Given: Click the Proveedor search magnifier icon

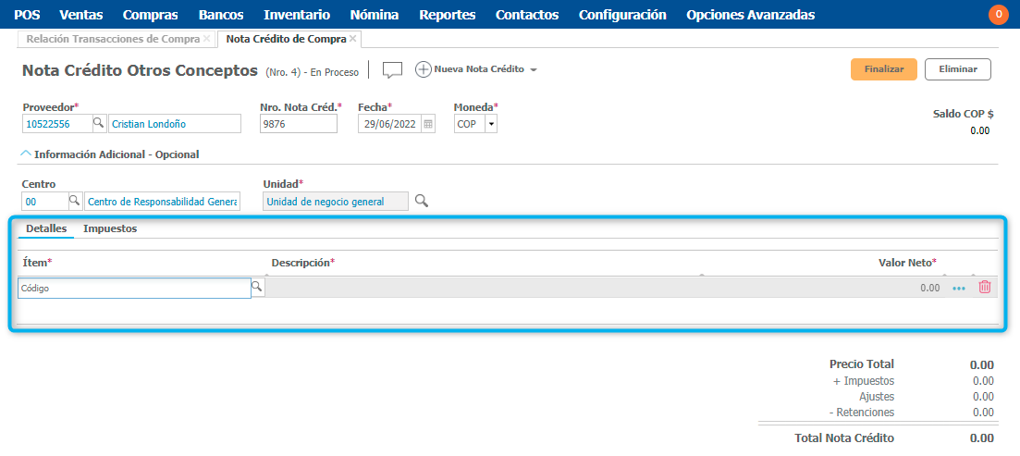Looking at the screenshot, I should 99,124.
